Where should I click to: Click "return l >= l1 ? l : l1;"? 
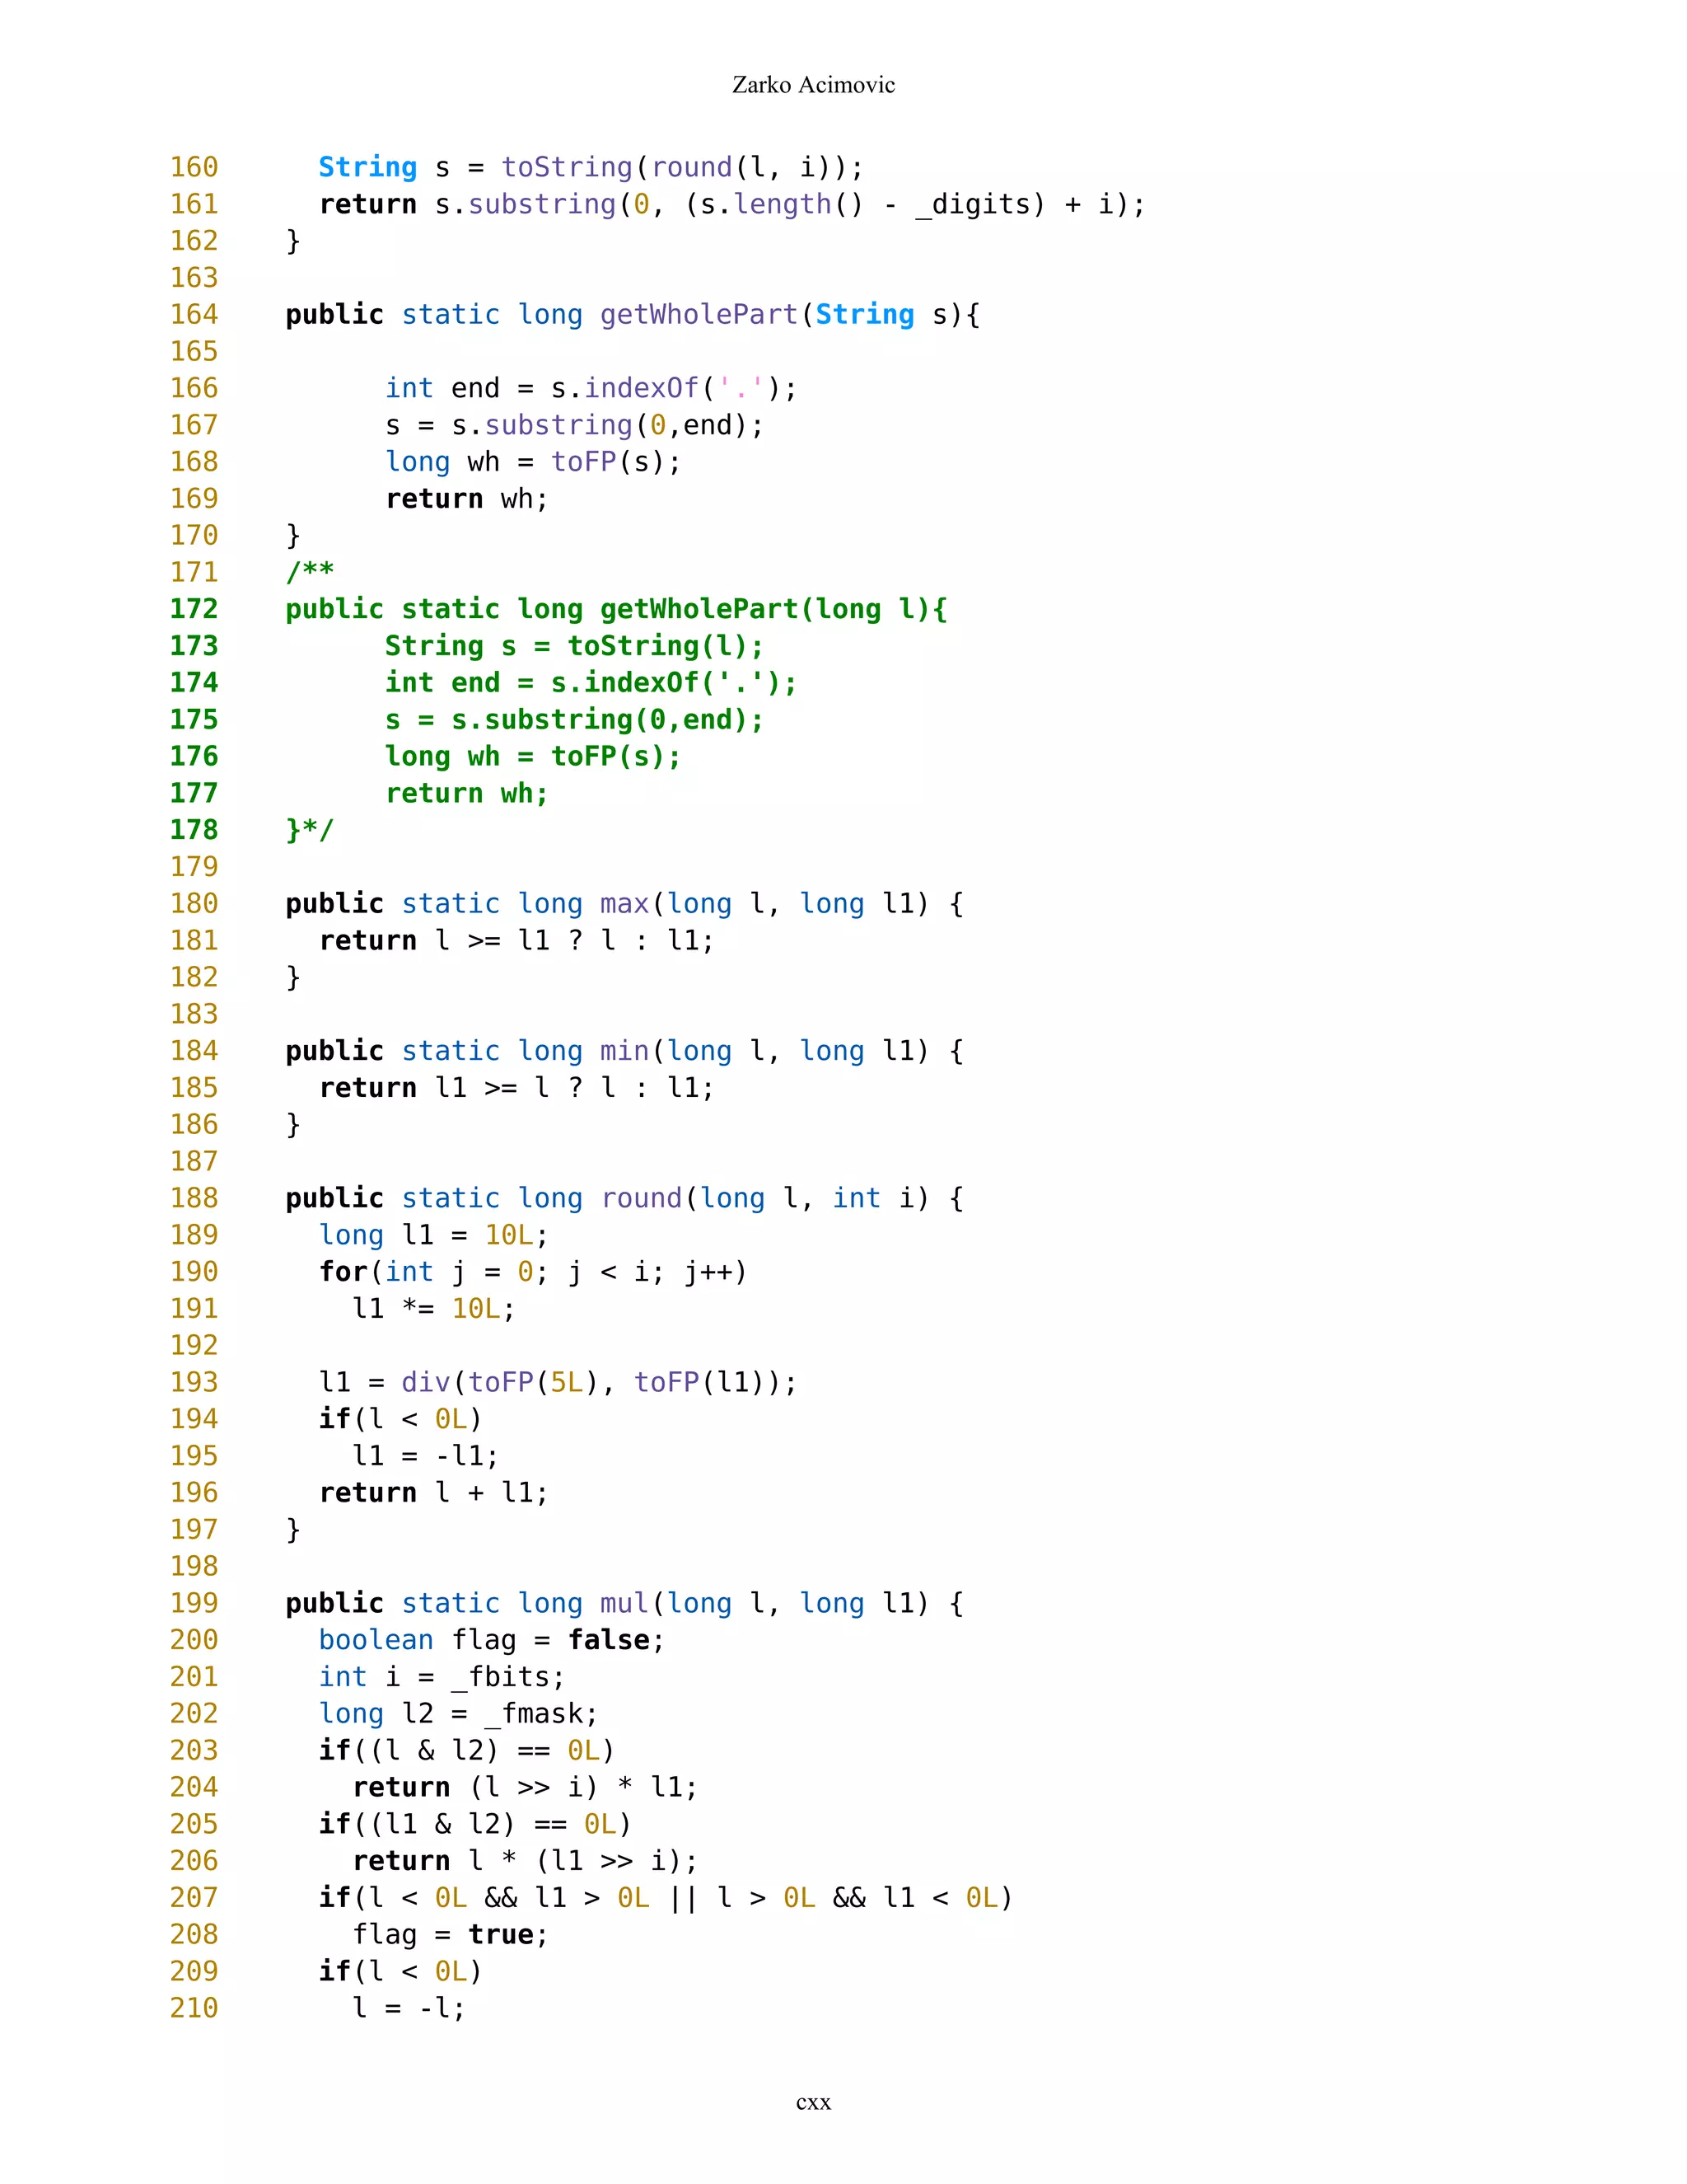[x=516, y=940]
